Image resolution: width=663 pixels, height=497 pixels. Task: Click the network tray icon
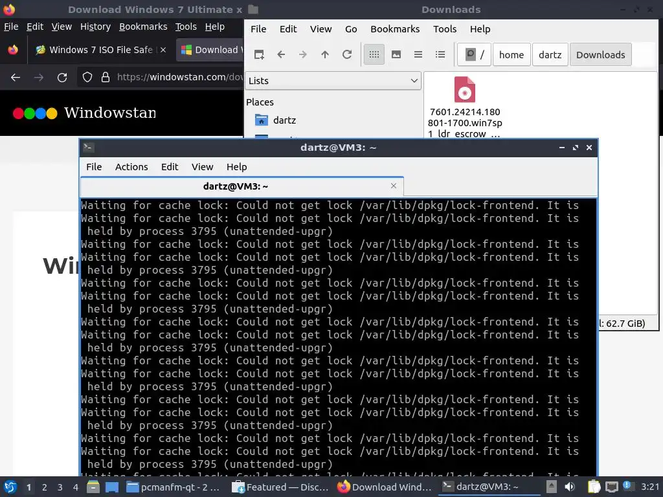[x=611, y=487]
